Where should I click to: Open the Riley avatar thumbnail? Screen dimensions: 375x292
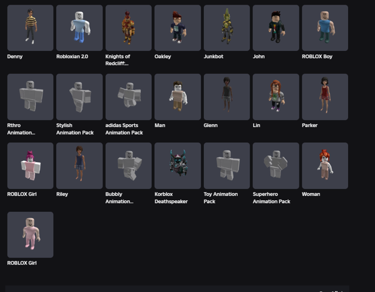pos(80,166)
